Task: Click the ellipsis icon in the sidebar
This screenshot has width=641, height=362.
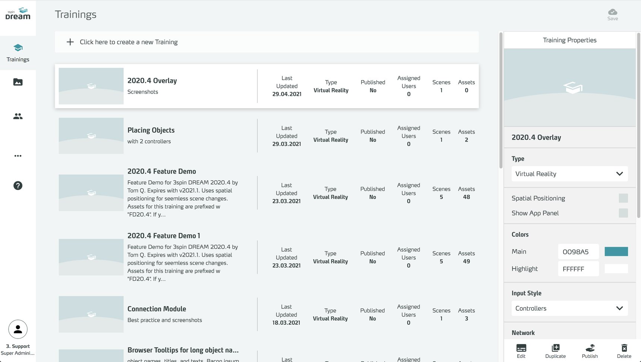Action: [x=18, y=156]
